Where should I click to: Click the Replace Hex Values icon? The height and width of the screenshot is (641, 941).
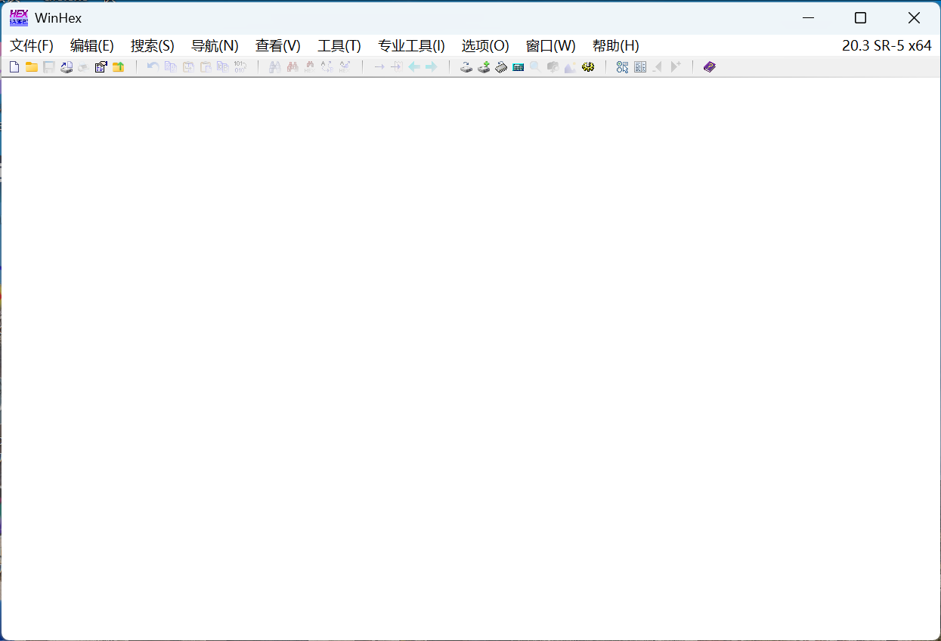coord(345,67)
